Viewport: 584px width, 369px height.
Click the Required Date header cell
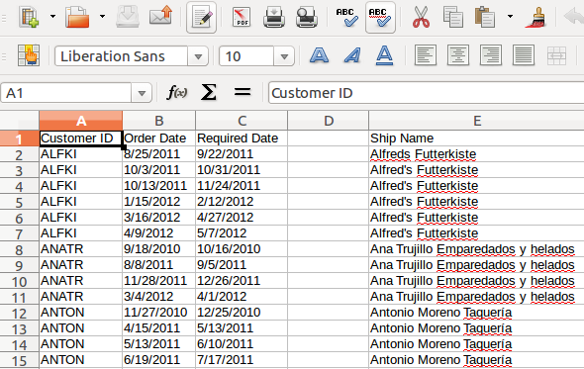point(242,138)
